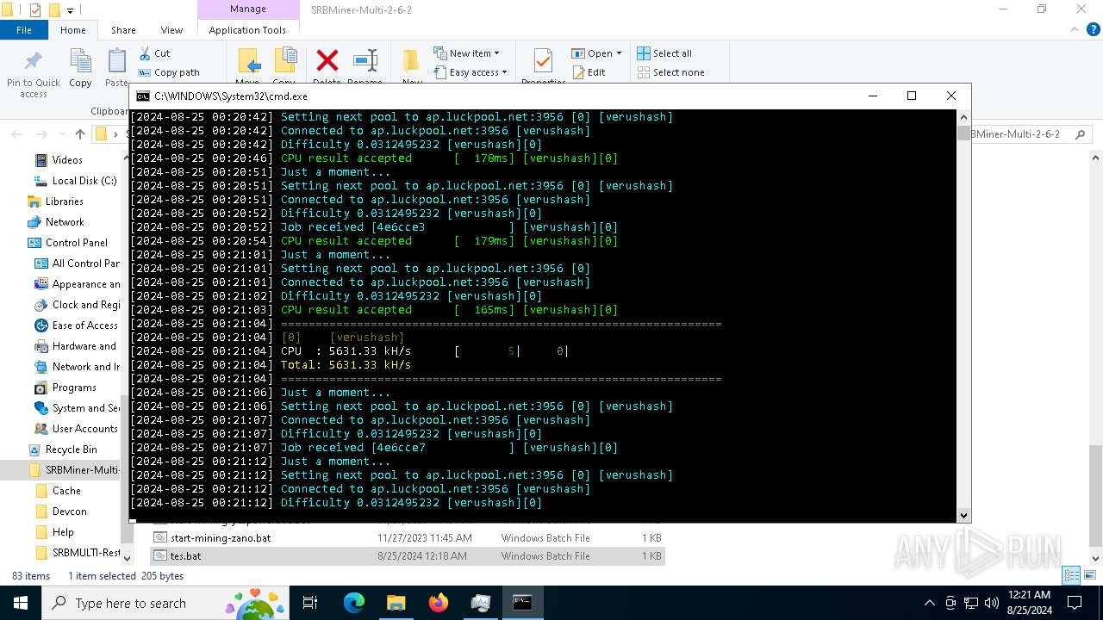The height and width of the screenshot is (620, 1103).
Task: Click the Paste clipboard icon
Action: coord(117,62)
